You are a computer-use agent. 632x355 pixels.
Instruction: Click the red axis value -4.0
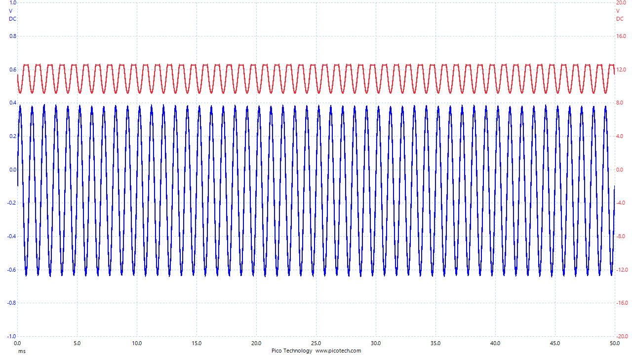click(621, 203)
